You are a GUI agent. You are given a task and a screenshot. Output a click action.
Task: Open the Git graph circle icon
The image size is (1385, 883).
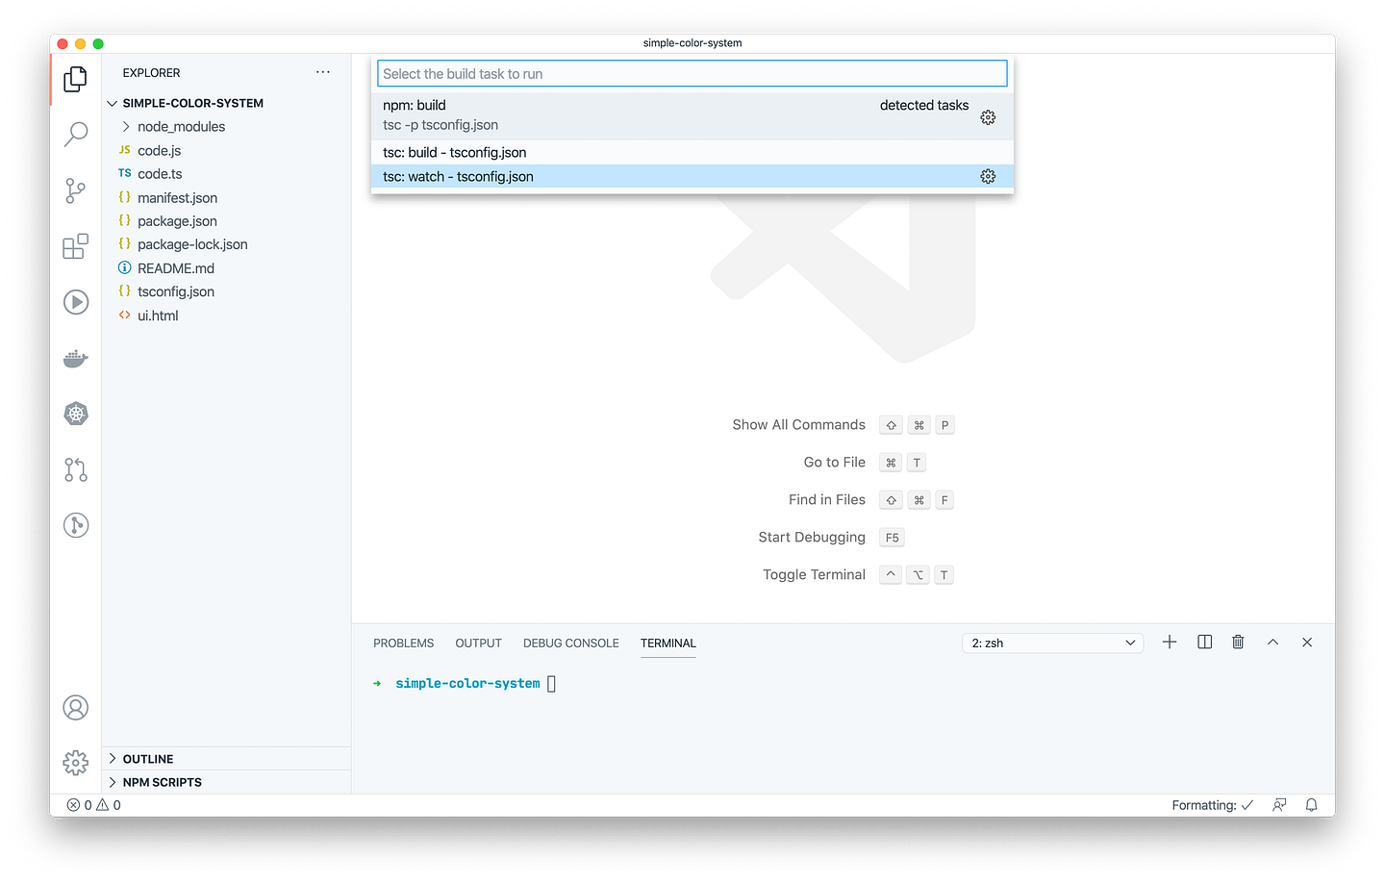(x=75, y=525)
